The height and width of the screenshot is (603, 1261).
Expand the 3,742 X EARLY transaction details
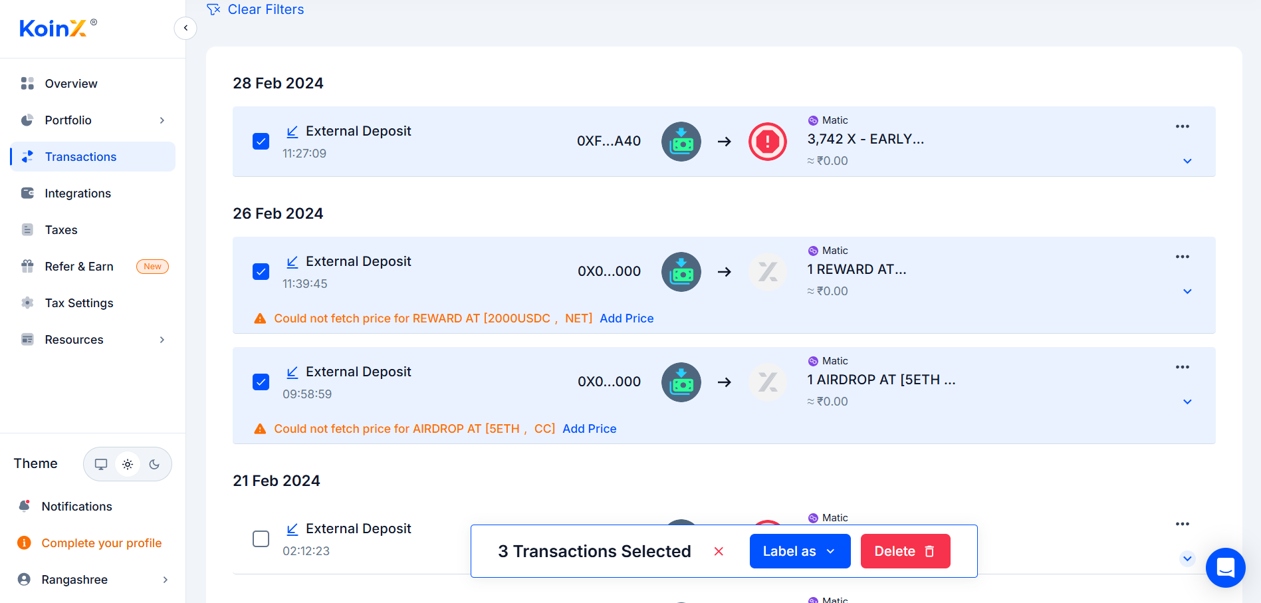(x=1187, y=161)
